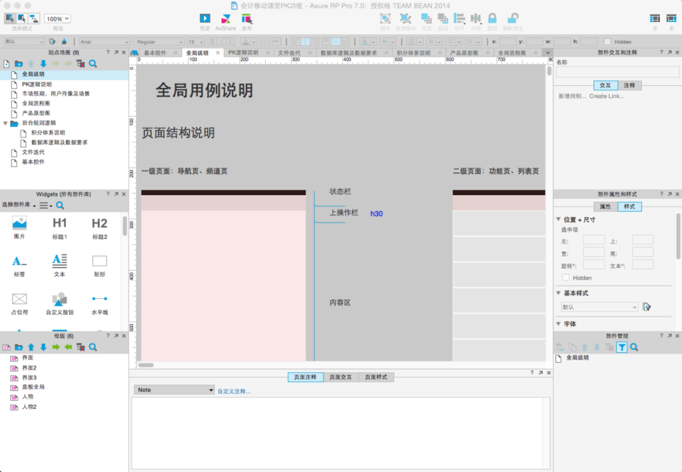The width and height of the screenshot is (682, 472).
Task: Click the Create Link... text
Action: click(x=607, y=96)
